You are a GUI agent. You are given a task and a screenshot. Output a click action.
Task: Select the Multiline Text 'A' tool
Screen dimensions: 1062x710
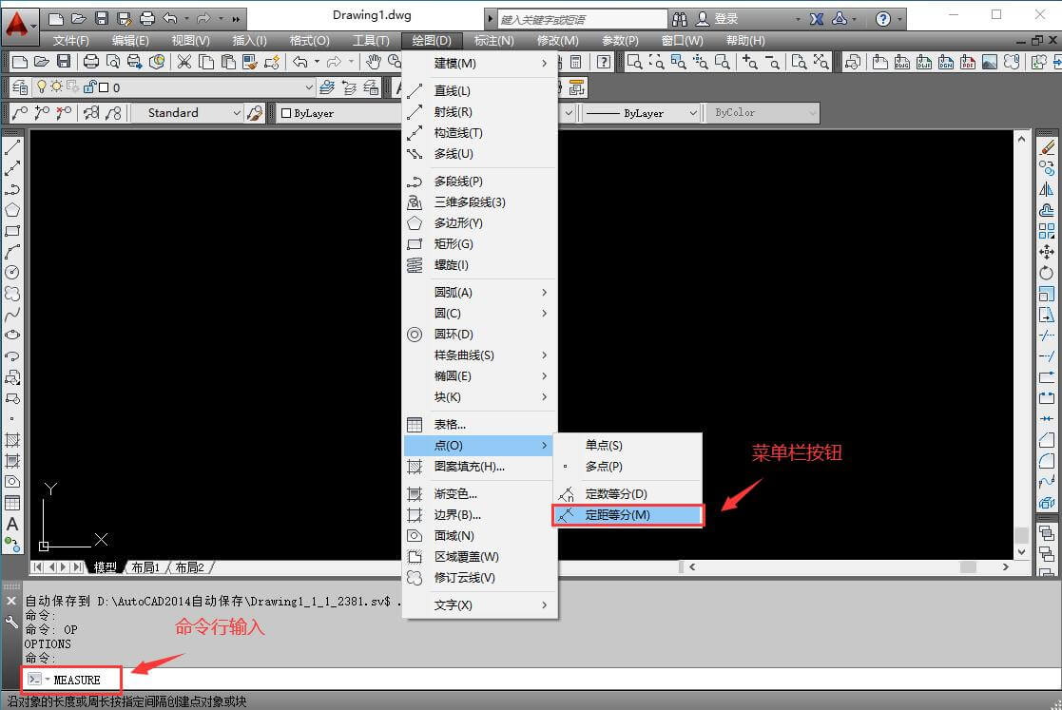(12, 524)
